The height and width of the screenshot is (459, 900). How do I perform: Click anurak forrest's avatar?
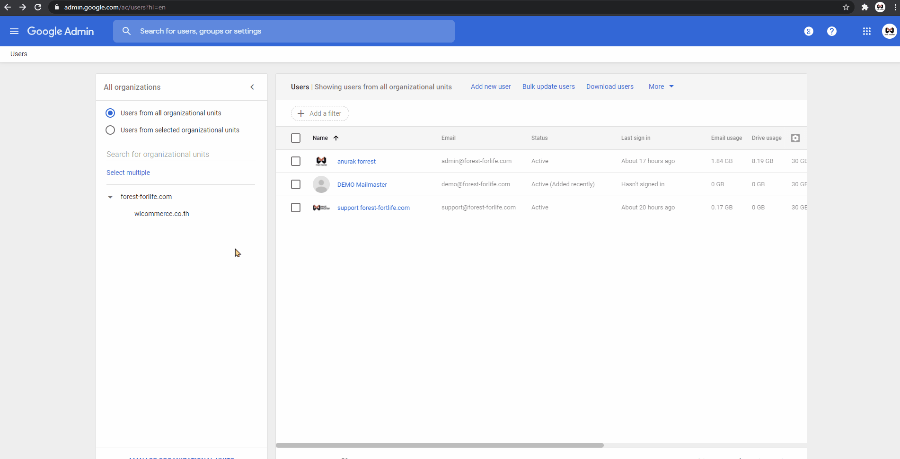point(321,161)
